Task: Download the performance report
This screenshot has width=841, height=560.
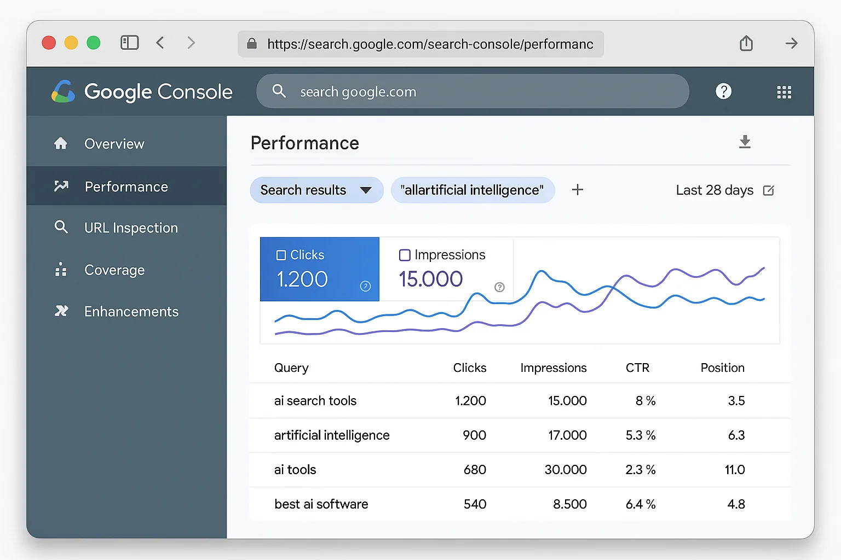Action: tap(745, 142)
